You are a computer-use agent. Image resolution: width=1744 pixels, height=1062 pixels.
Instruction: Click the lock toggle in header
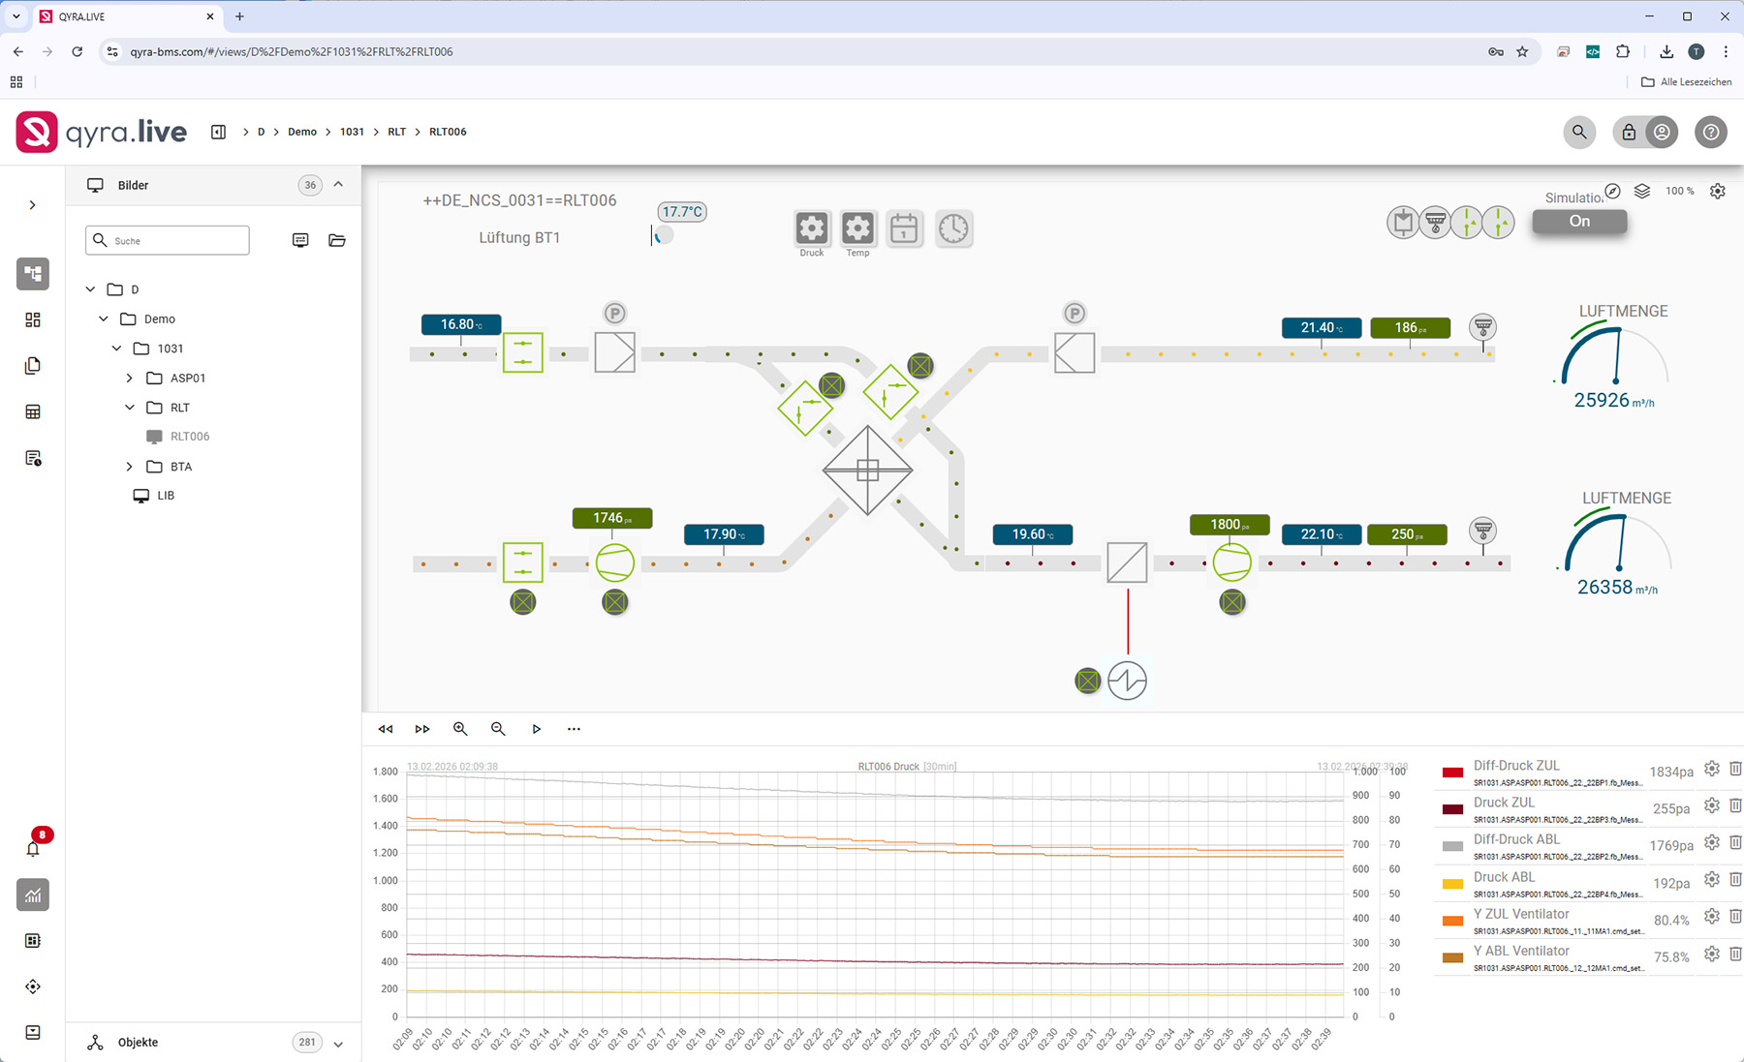(1629, 132)
